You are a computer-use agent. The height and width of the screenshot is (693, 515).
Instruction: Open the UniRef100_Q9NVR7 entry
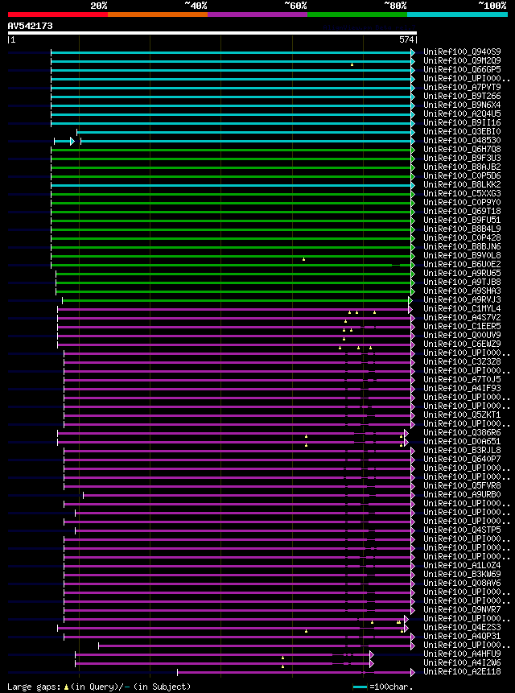click(462, 609)
